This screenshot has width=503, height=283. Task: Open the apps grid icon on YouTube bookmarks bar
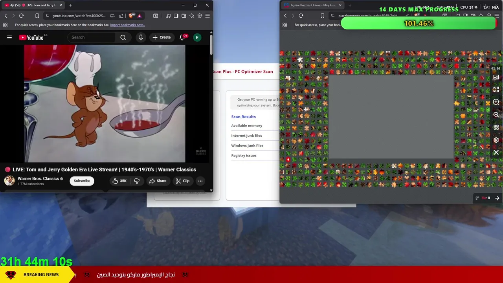[5, 25]
